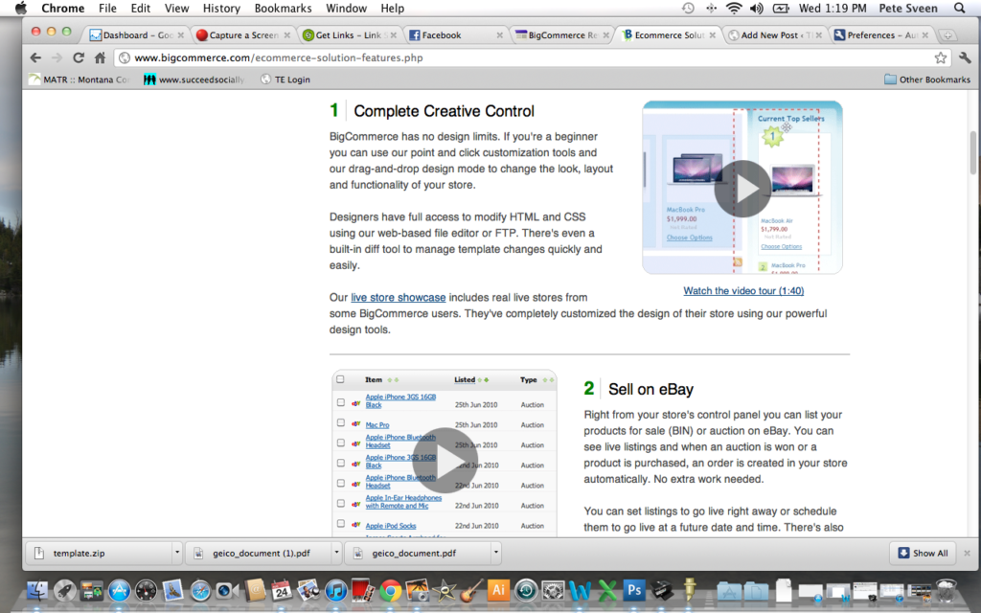Open the downloaded geico_document.pdf file
Viewport: 981px width, 613px height.
[418, 553]
